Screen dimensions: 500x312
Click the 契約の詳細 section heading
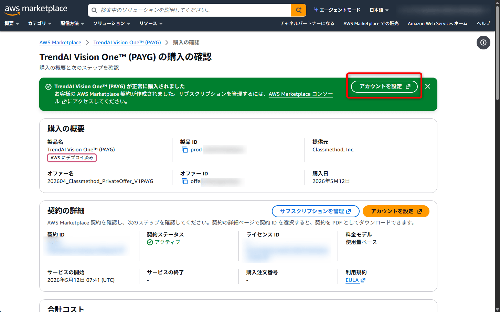click(x=66, y=211)
